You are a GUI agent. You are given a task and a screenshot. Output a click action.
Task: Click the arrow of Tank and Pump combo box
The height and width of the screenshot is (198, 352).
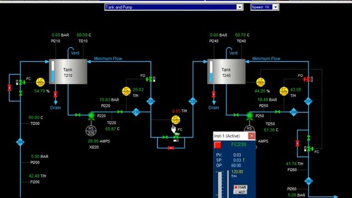tap(240, 7)
